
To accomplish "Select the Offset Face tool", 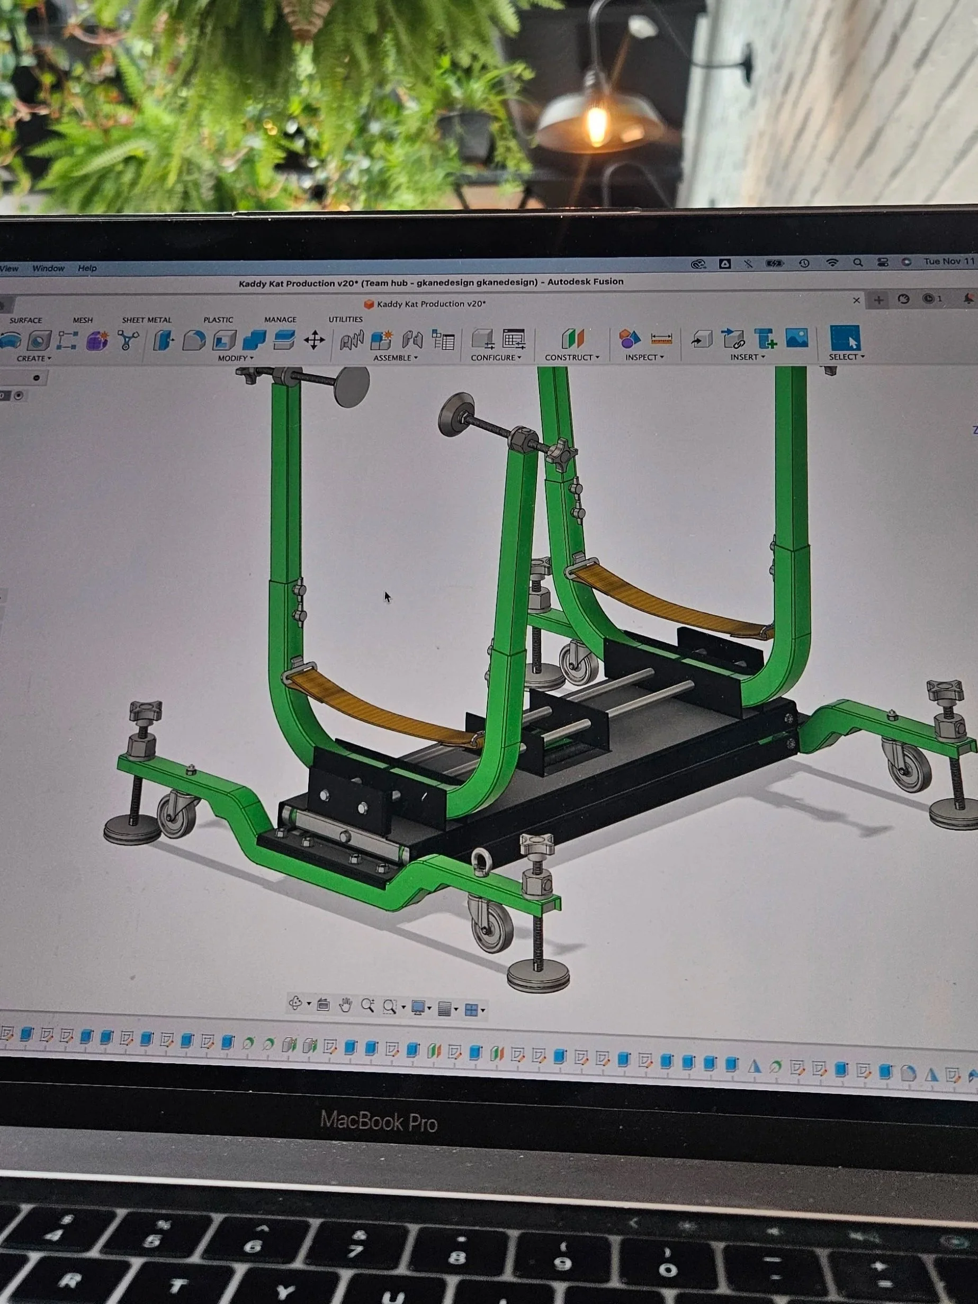I will (x=284, y=339).
